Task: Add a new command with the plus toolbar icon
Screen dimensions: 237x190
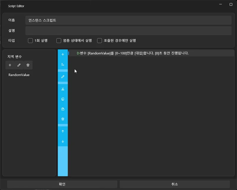Action: pyautogui.click(x=63, y=54)
